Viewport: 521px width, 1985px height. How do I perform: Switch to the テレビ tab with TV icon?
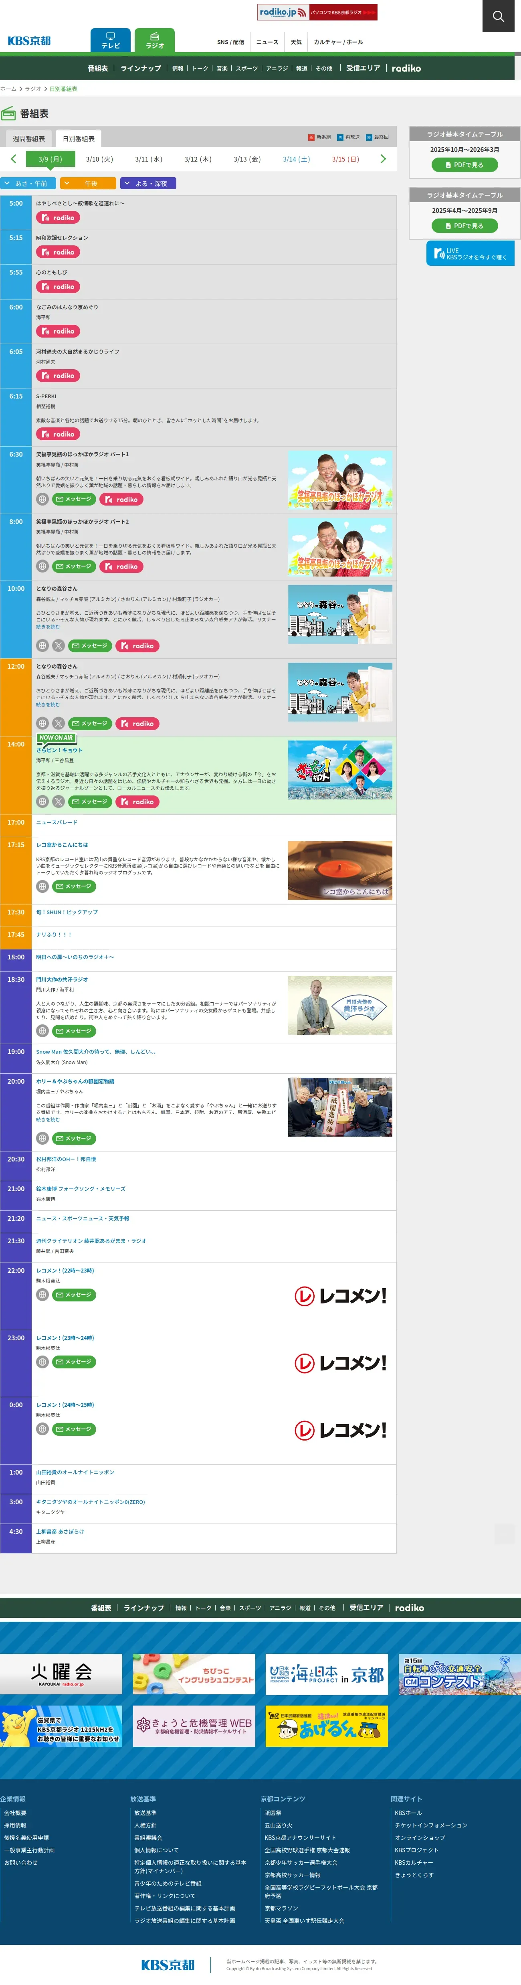[x=110, y=40]
